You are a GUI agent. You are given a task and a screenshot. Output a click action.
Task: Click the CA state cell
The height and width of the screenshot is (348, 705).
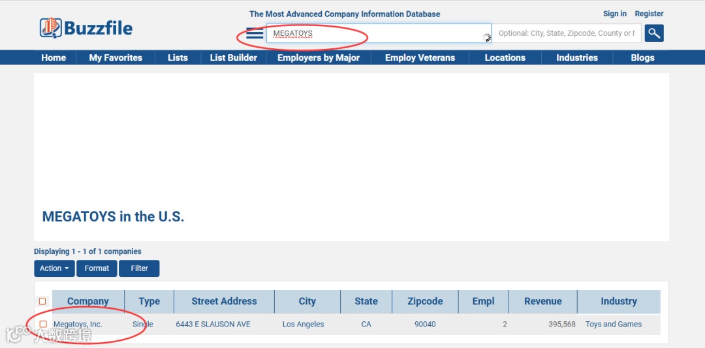366,324
